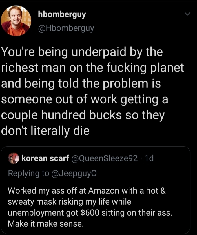Open the tweet options chevron menu
The image size is (197, 235).
click(x=187, y=14)
